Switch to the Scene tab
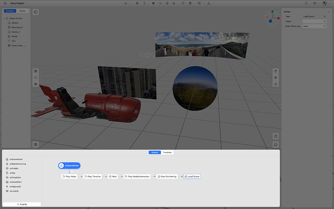This screenshot has height=209, width=334. click(x=22, y=11)
